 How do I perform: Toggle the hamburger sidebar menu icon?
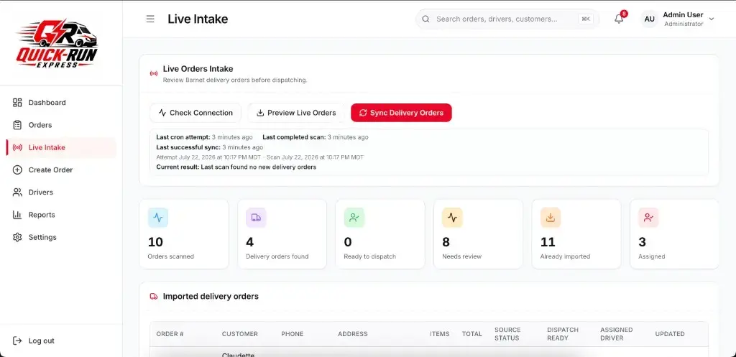pyautogui.click(x=150, y=19)
